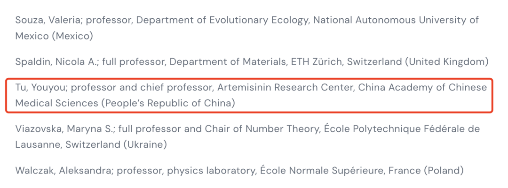Click (People's Republic of China) label

coord(168,103)
